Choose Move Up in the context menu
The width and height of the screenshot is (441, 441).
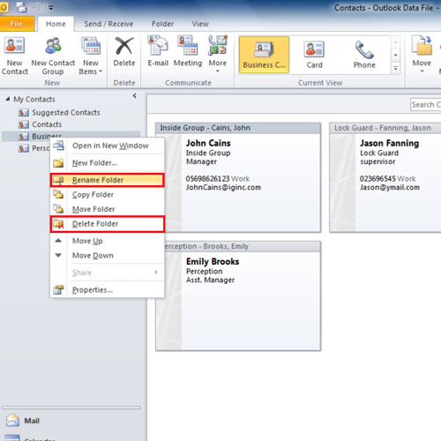(x=108, y=241)
